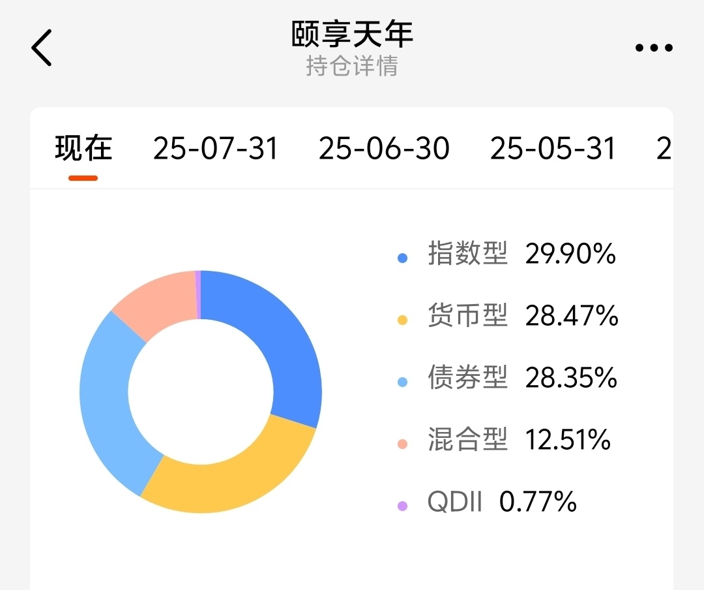Switch to the 25-05-31 date tab
The height and width of the screenshot is (590, 704).
553,148
